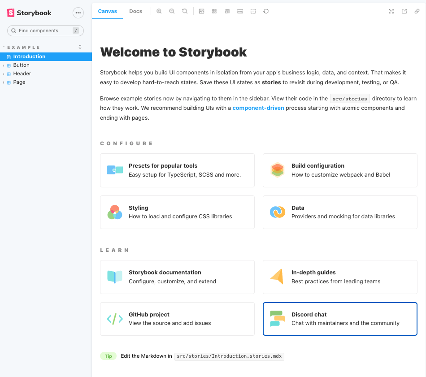Click the Find components search field
426x377 pixels.
(x=45, y=30)
